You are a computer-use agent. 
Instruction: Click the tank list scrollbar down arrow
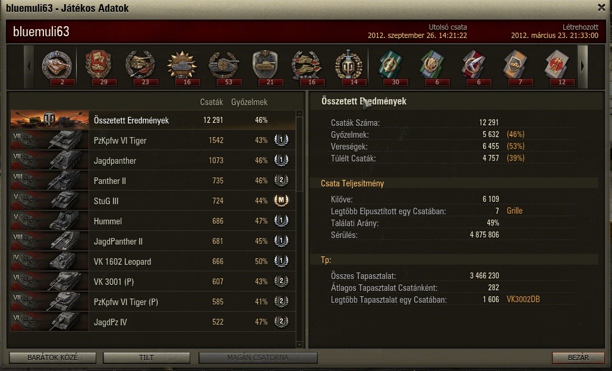[299, 344]
